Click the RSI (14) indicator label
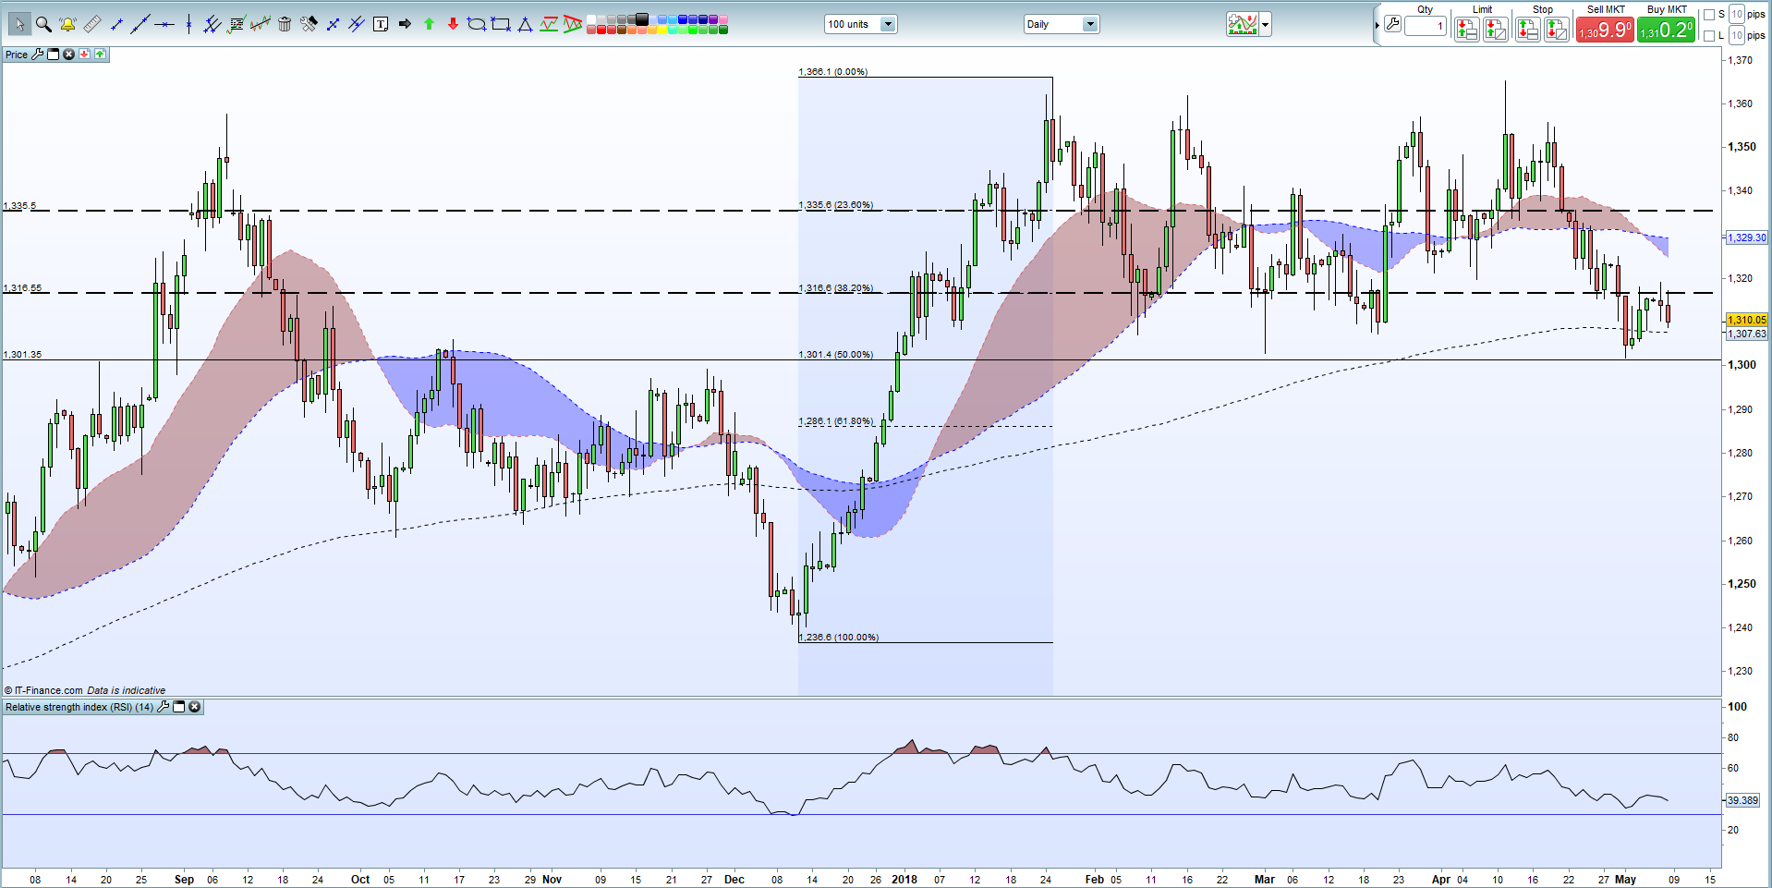 coord(79,707)
